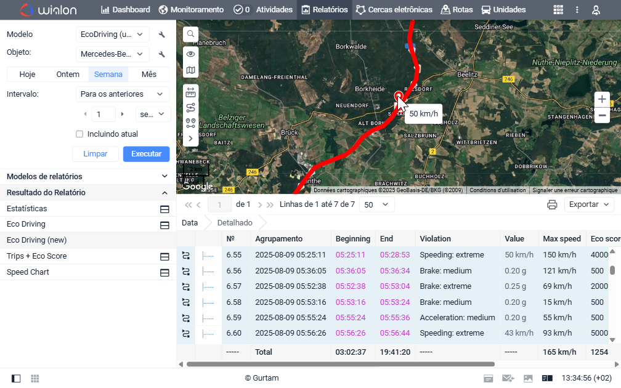Select the Hoje period
The image size is (621, 388).
click(x=27, y=75)
